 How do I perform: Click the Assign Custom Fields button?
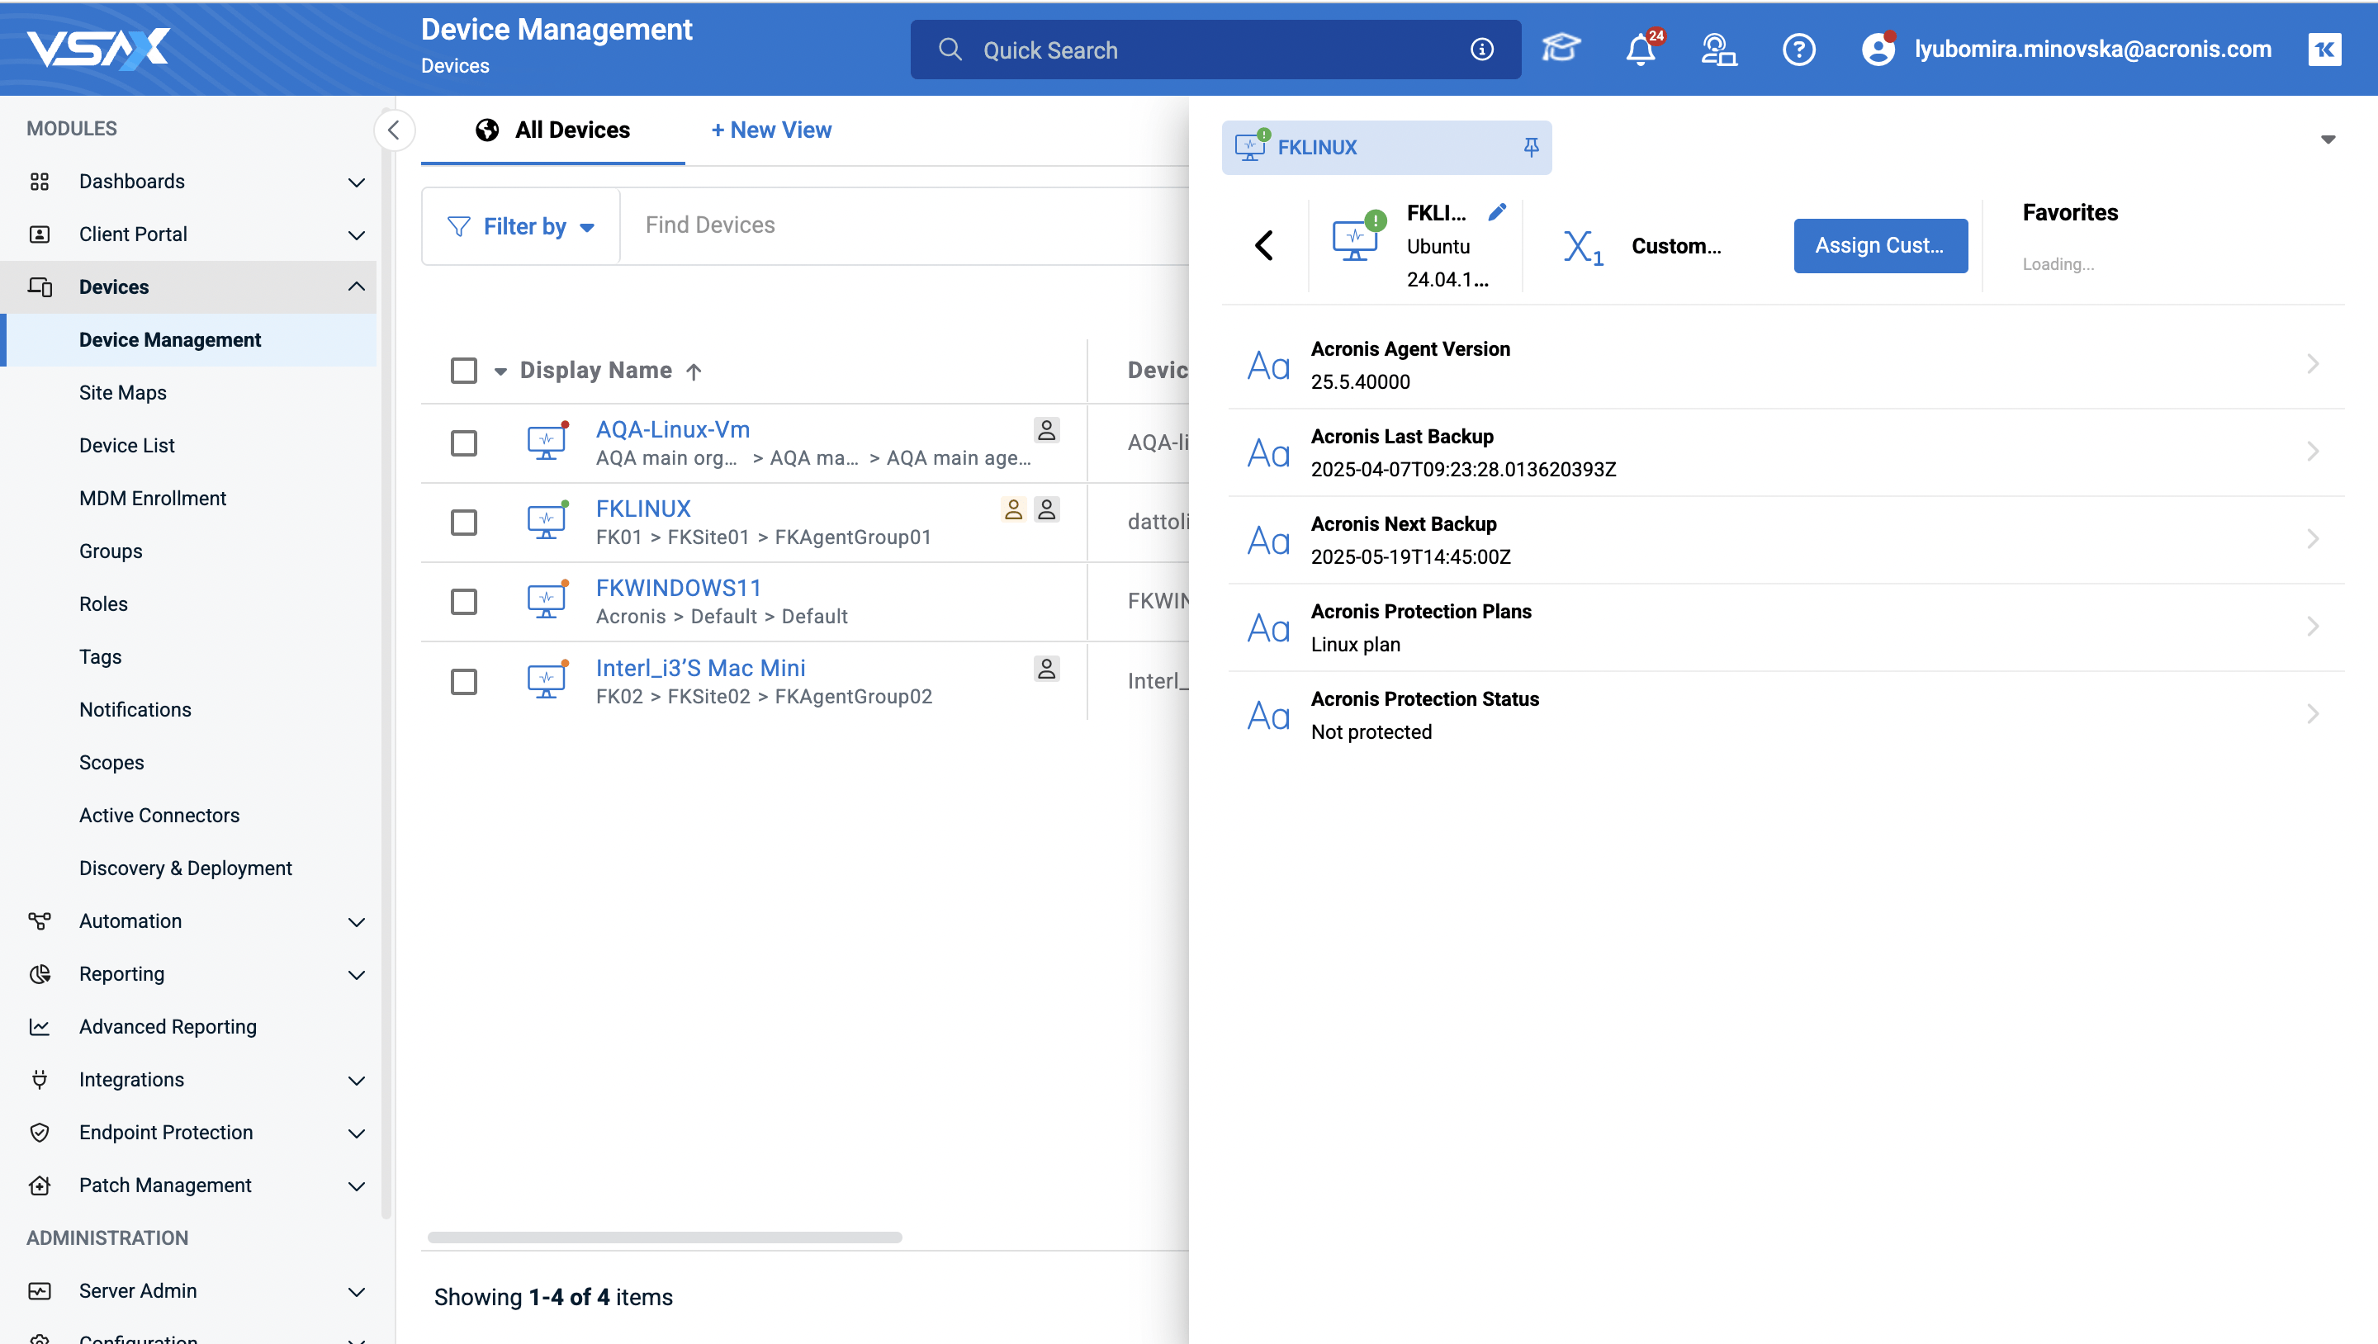pos(1879,245)
